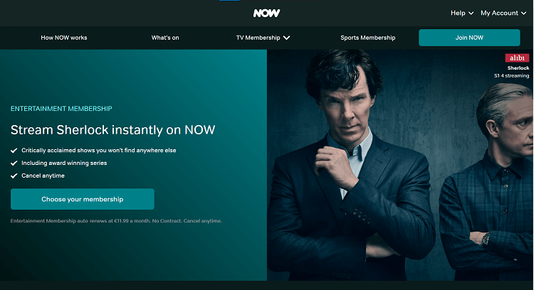Open the My Account dropdown arrow

(523, 14)
